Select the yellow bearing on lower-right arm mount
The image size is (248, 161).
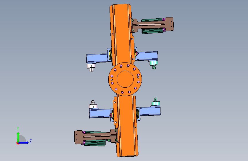[x=137, y=114]
